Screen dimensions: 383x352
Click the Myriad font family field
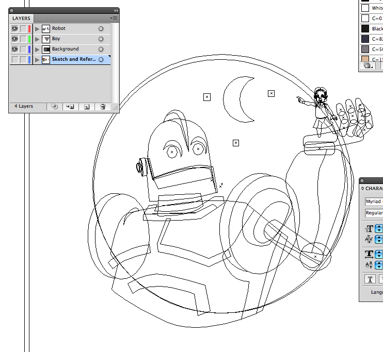click(374, 202)
